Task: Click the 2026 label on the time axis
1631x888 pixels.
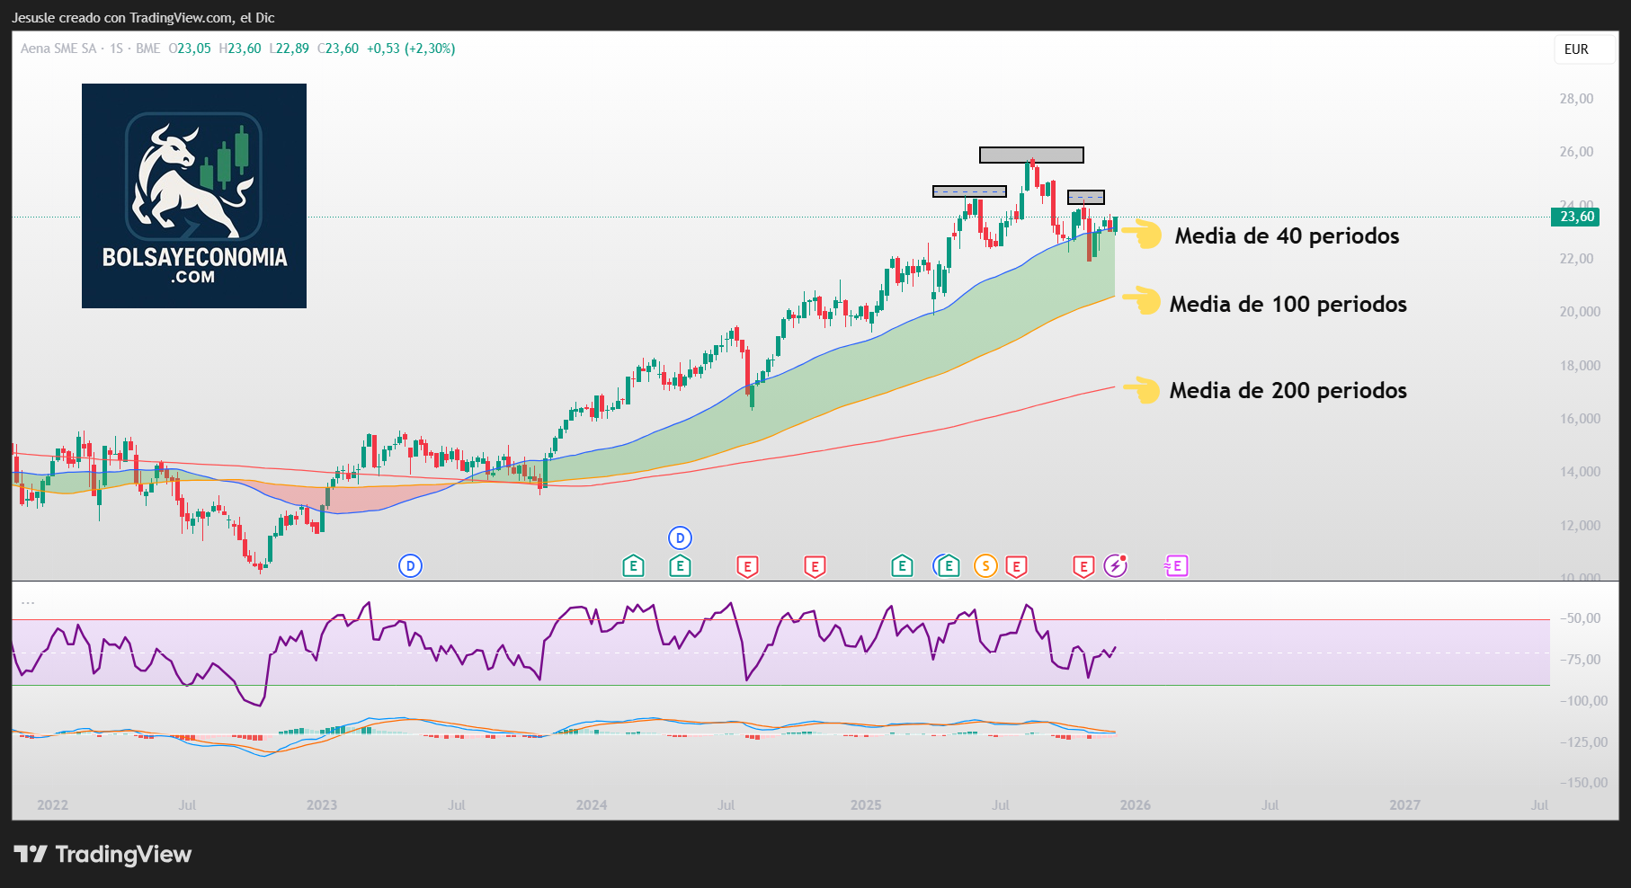Action: click(x=1136, y=805)
